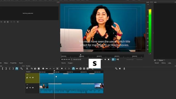The image size is (176, 99).
Task: Lock track V1
Action: click(27, 88)
